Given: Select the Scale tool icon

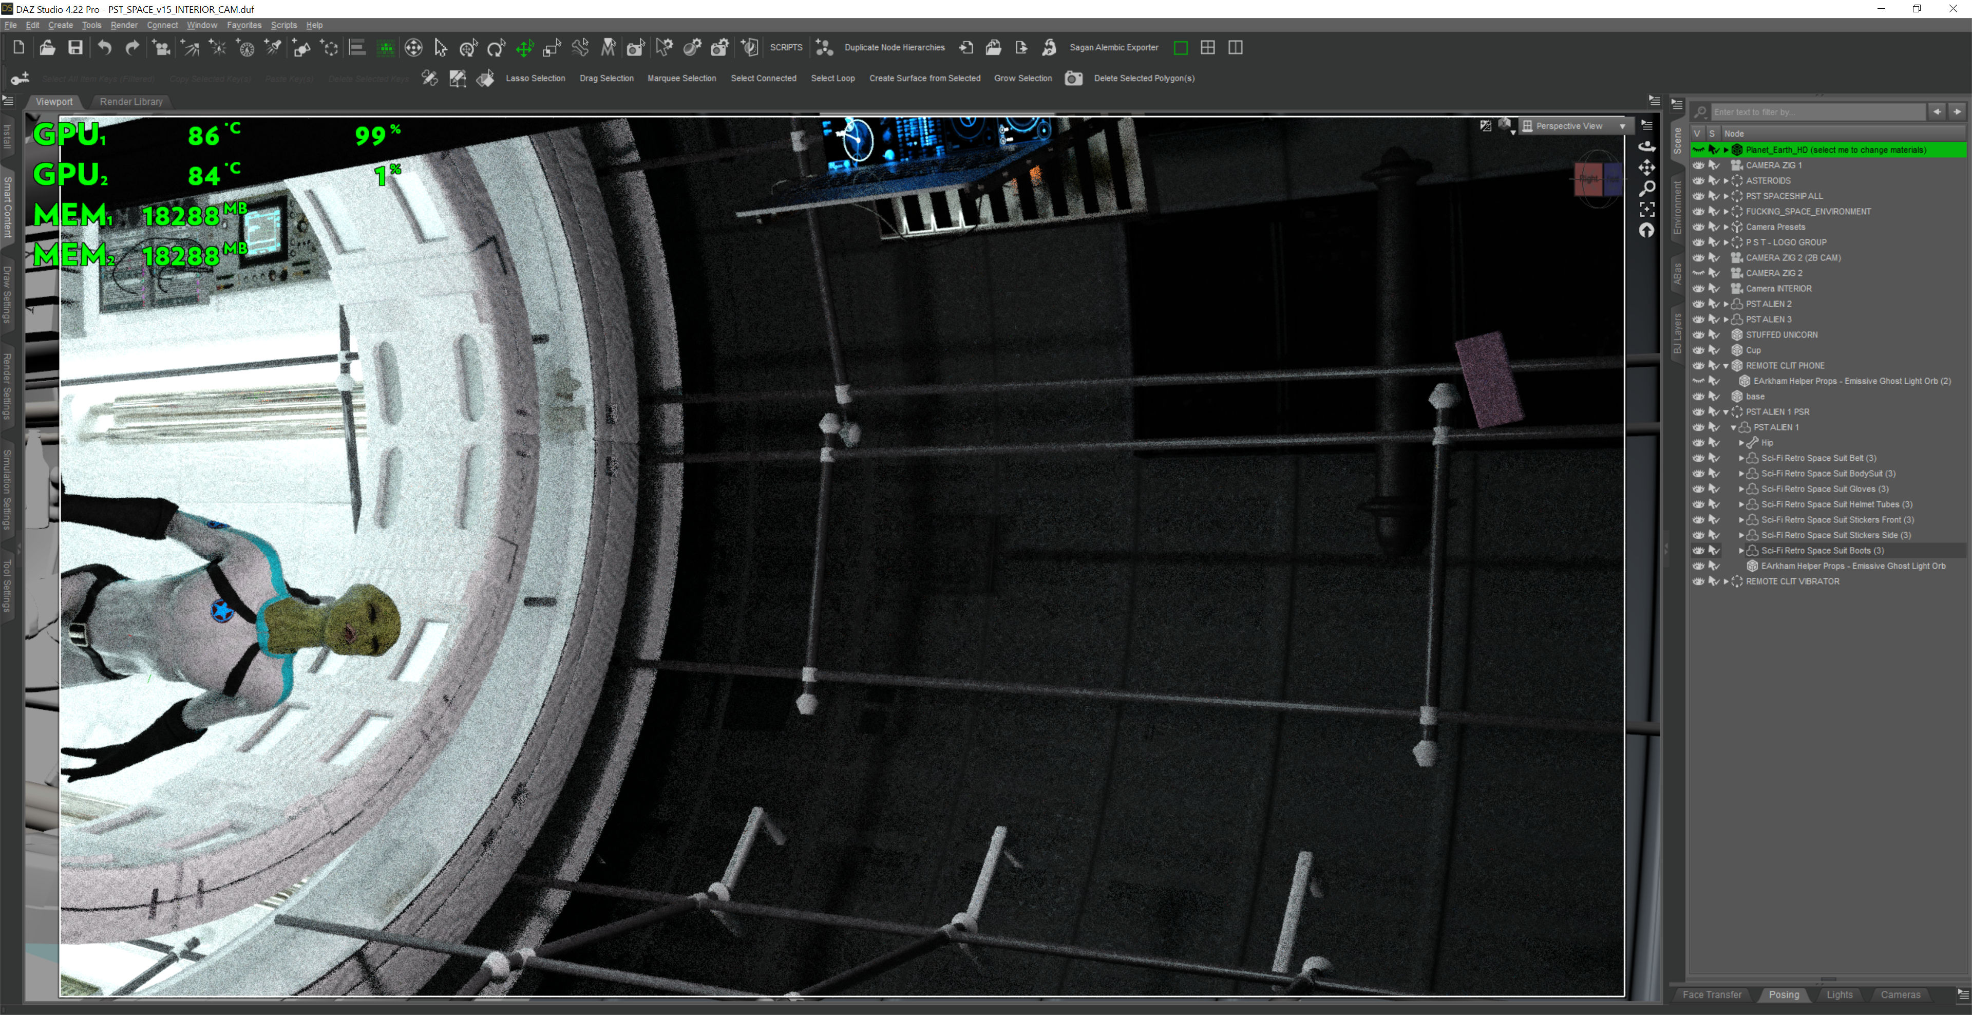Looking at the screenshot, I should [x=552, y=48].
